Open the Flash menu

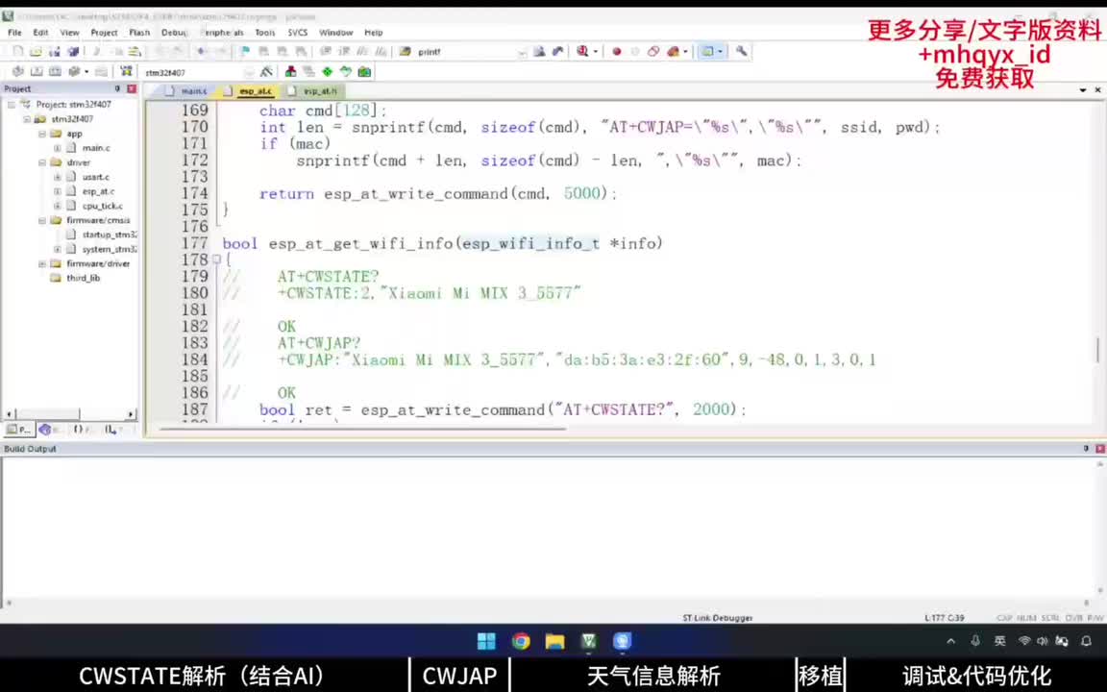click(139, 33)
